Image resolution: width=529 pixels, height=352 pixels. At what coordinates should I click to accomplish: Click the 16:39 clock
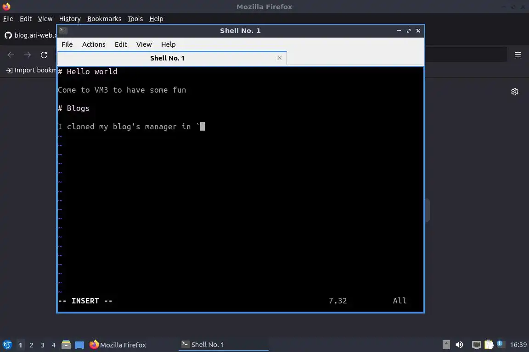[518, 345]
